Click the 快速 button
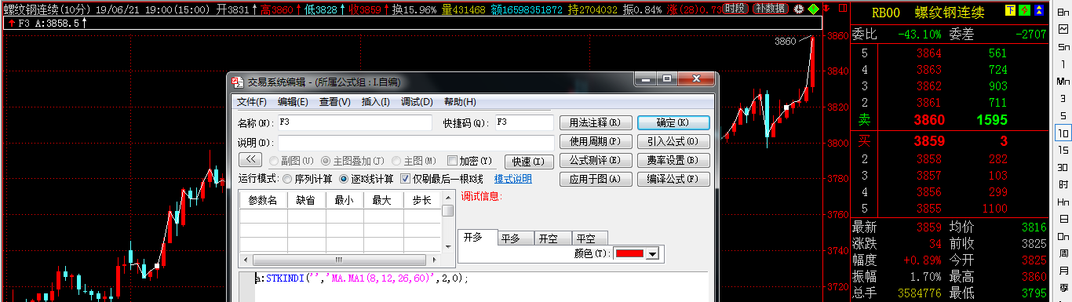This screenshot has width=1072, height=302. click(x=528, y=161)
